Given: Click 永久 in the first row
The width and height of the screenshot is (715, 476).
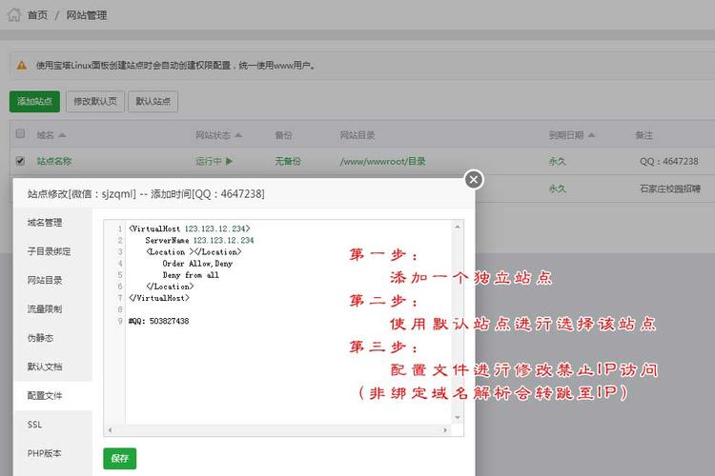Looking at the screenshot, I should pyautogui.click(x=558, y=161).
